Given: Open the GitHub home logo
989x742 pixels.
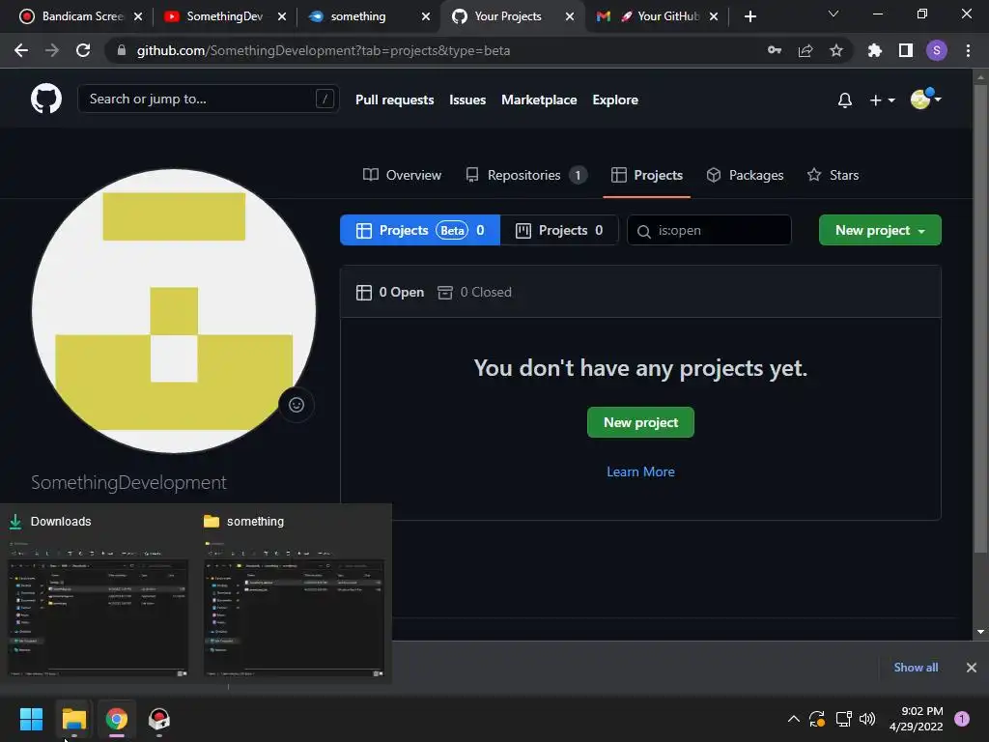Looking at the screenshot, I should tap(46, 100).
